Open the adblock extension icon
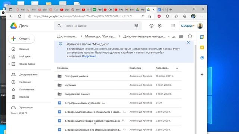This screenshot has height=134, width=239. point(159,16)
